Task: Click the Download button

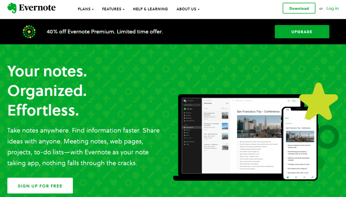Action: click(x=299, y=8)
